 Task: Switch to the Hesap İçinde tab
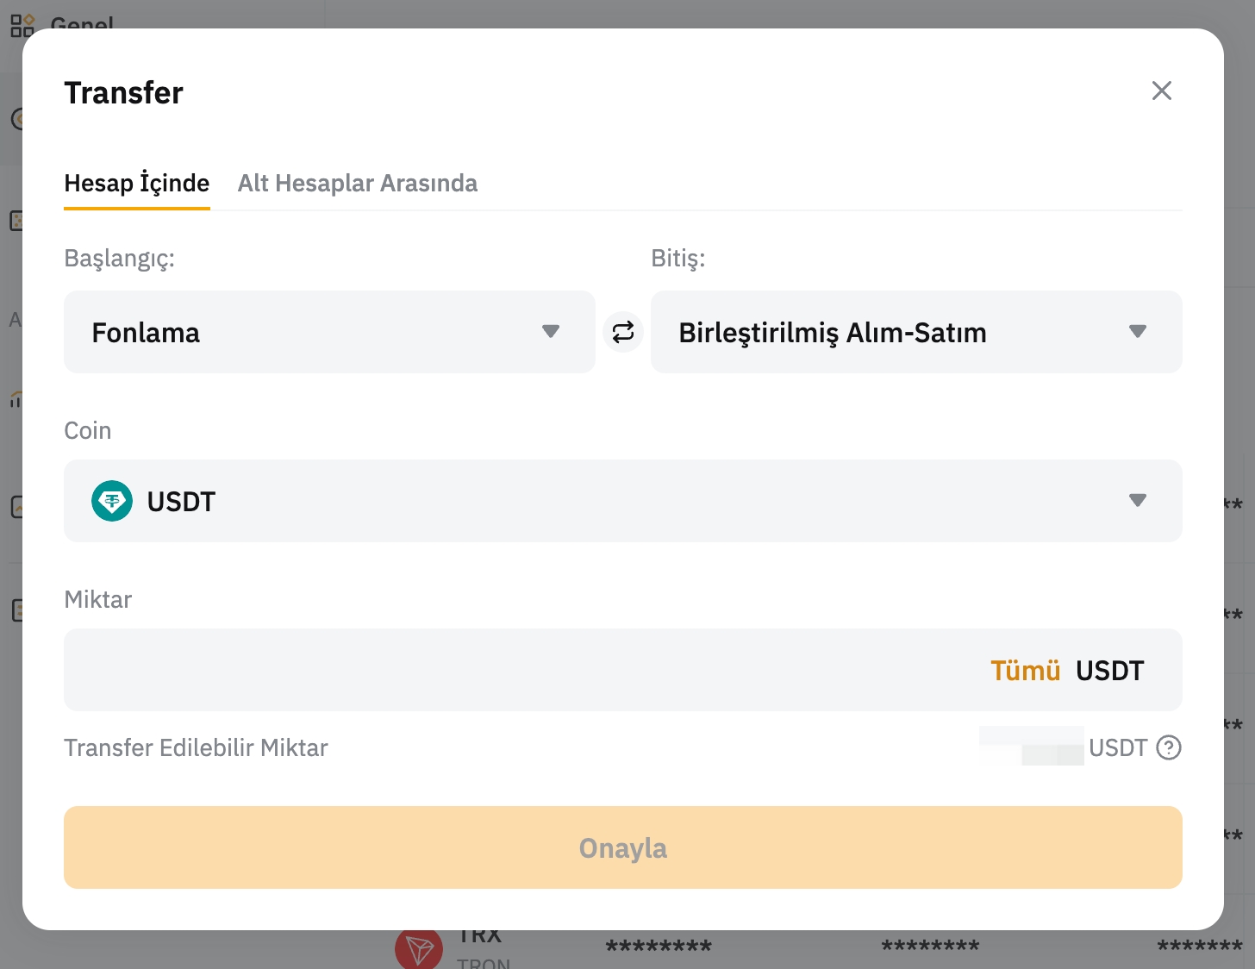click(x=136, y=183)
